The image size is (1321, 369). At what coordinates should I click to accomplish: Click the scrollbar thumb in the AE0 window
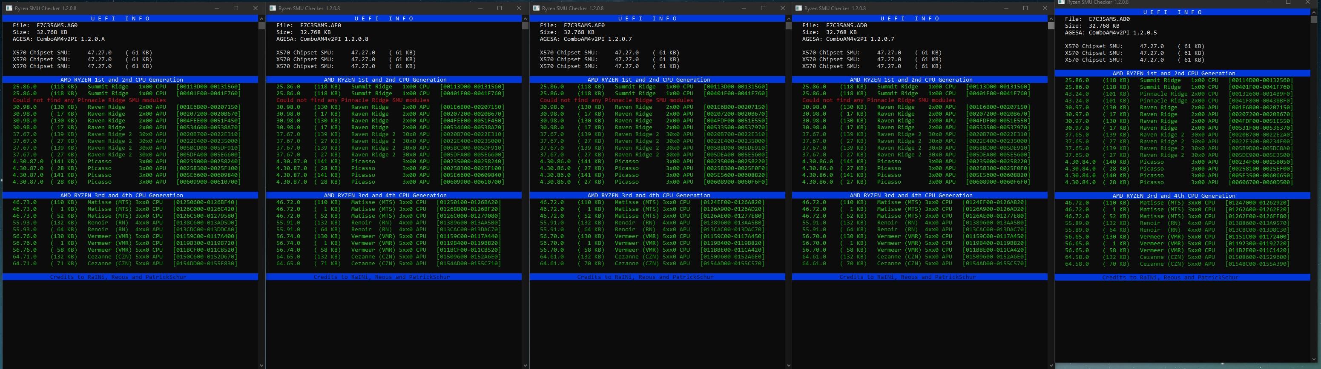(x=789, y=26)
